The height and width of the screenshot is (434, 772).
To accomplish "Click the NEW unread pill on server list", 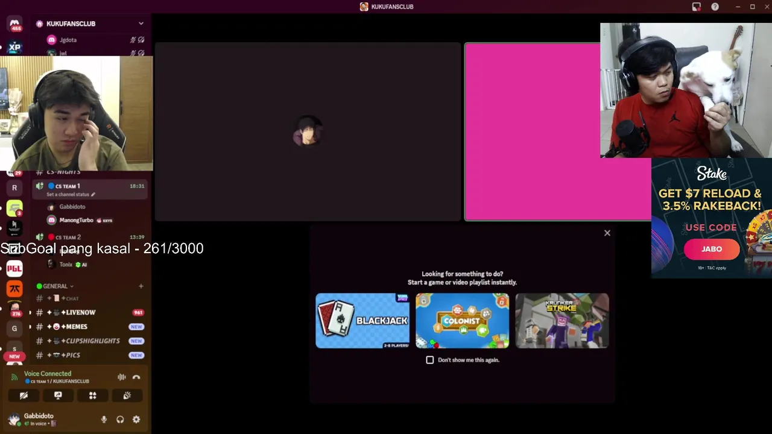I will (x=14, y=356).
